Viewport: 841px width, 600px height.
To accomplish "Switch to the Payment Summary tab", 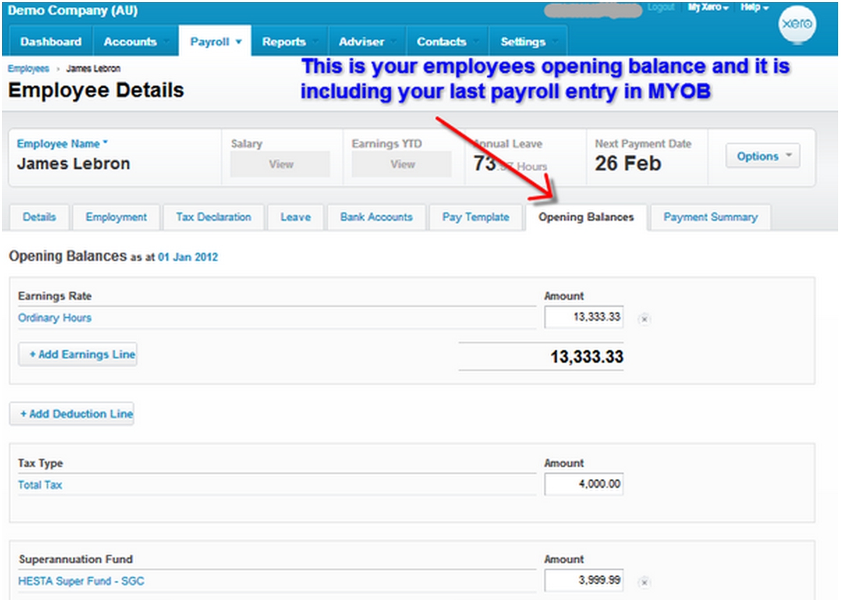I will point(709,217).
